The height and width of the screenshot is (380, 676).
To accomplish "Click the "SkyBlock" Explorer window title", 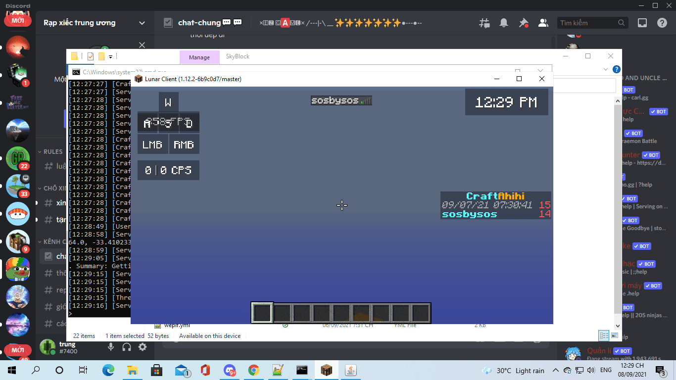I will click(238, 56).
